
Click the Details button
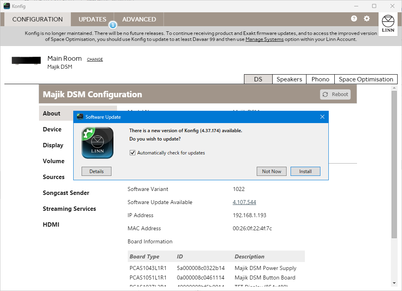pyautogui.click(x=96, y=172)
